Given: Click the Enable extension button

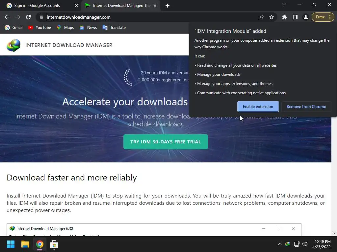Looking at the screenshot, I should click(x=258, y=107).
